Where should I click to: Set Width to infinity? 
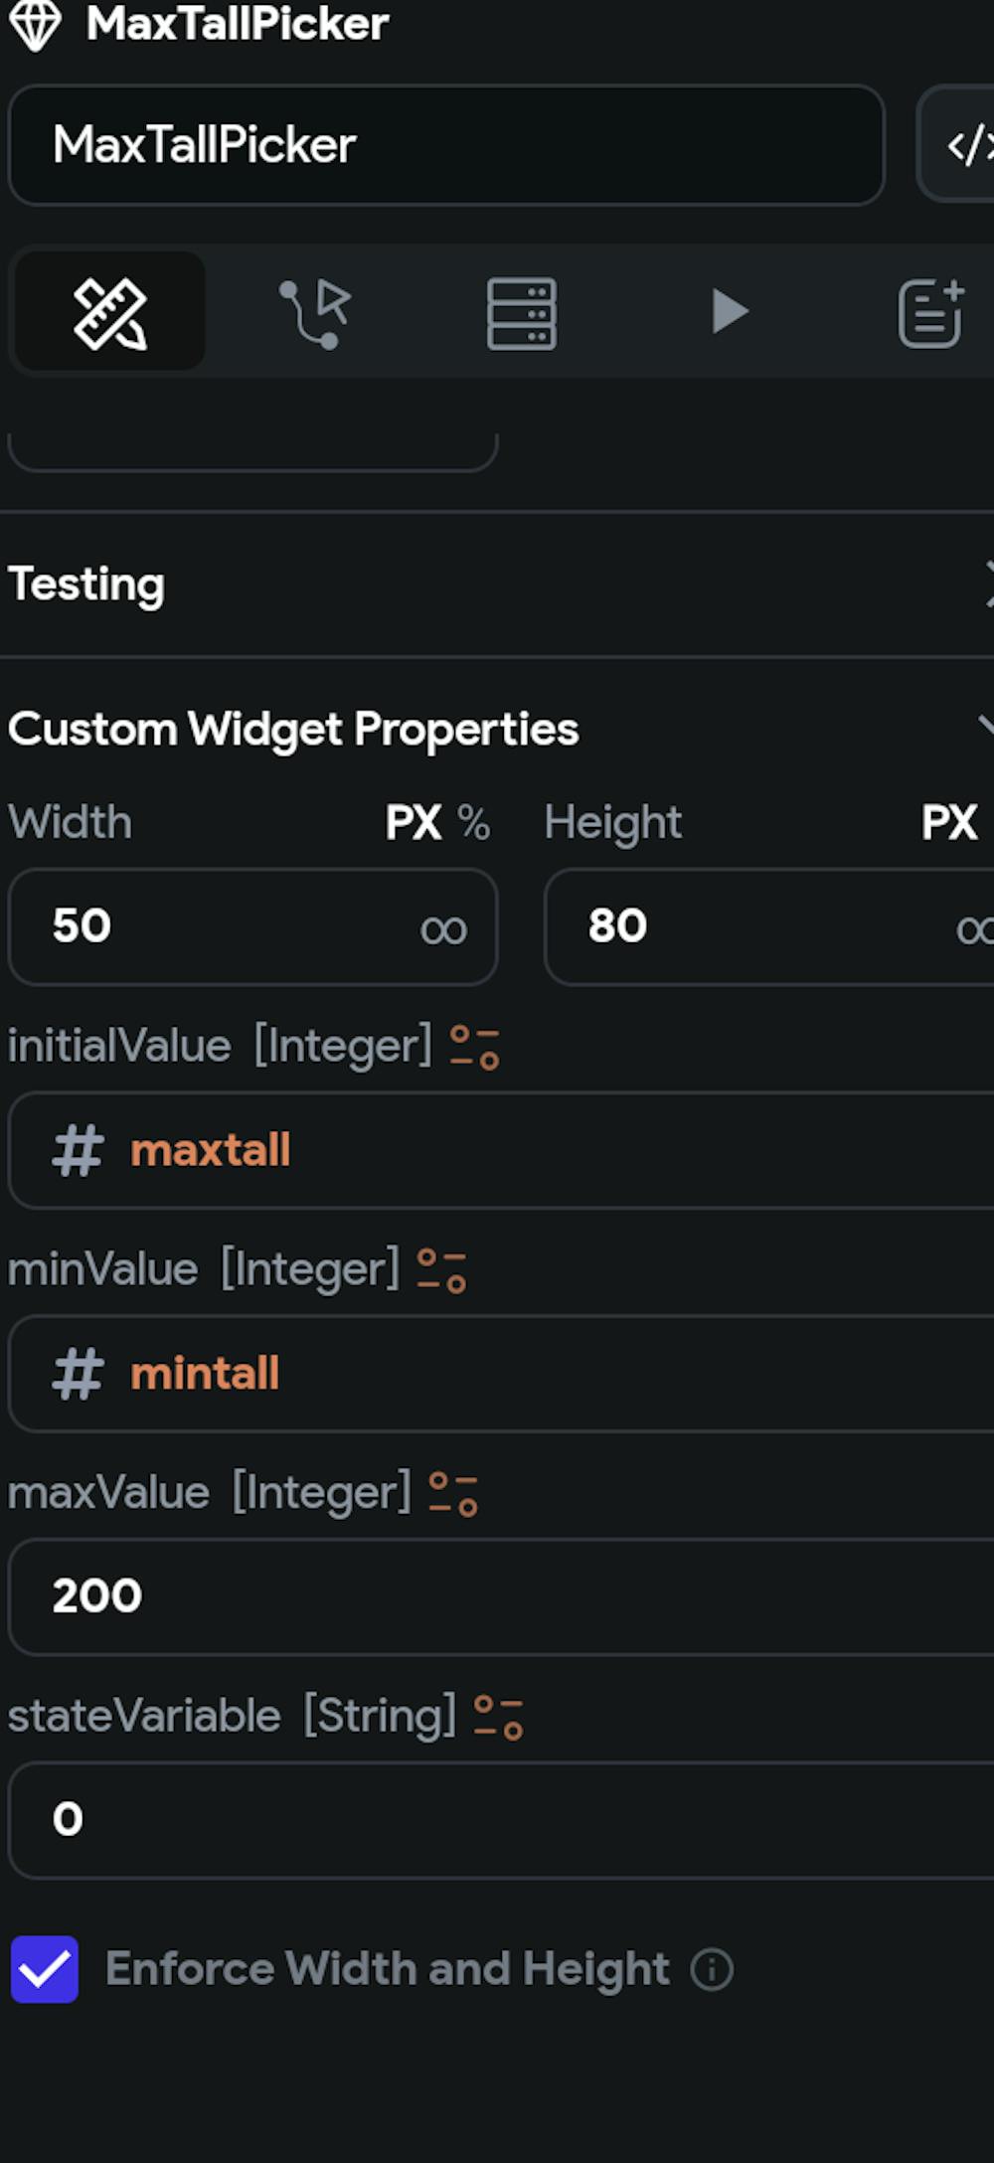click(443, 929)
